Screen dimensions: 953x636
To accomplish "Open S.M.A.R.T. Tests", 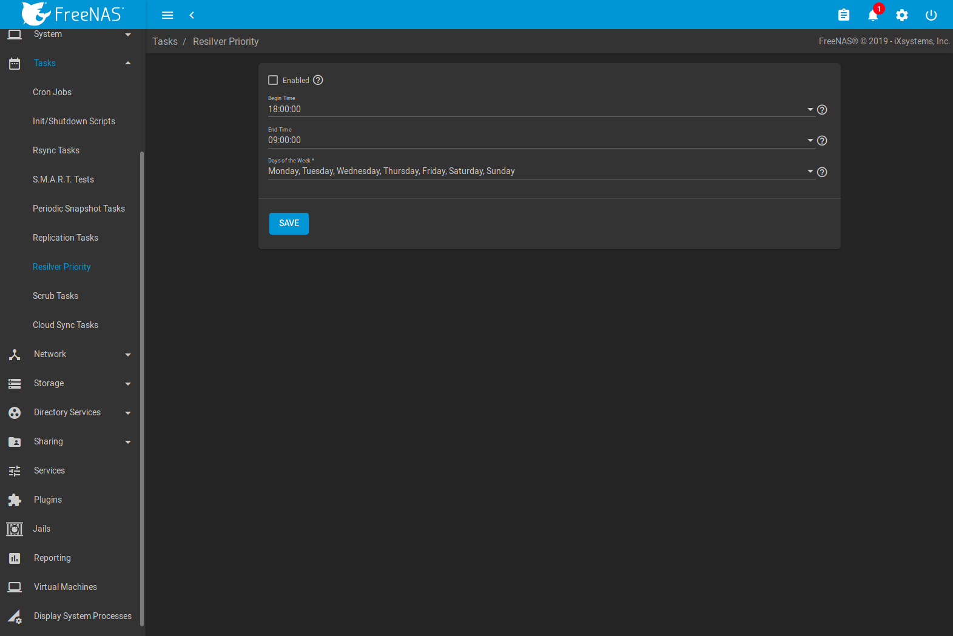I will coord(63,179).
